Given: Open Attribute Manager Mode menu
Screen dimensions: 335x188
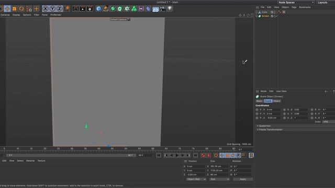Looking at the screenshot, I should point(263,91).
